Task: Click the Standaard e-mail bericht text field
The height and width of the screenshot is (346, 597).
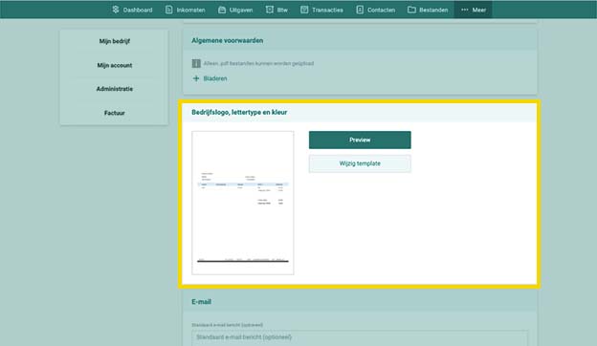Action: click(360, 338)
